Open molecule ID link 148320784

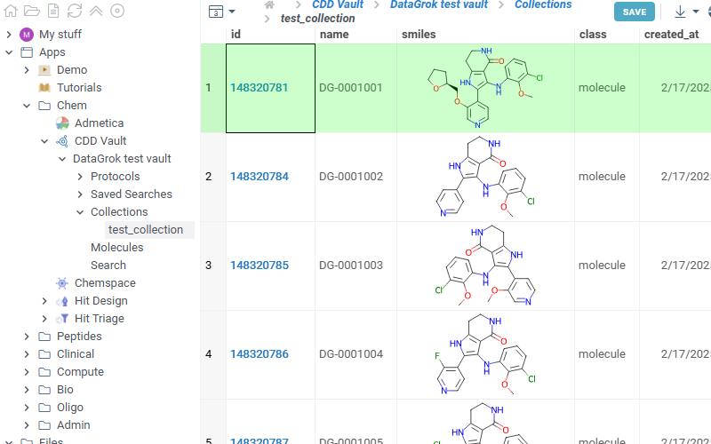tap(260, 177)
